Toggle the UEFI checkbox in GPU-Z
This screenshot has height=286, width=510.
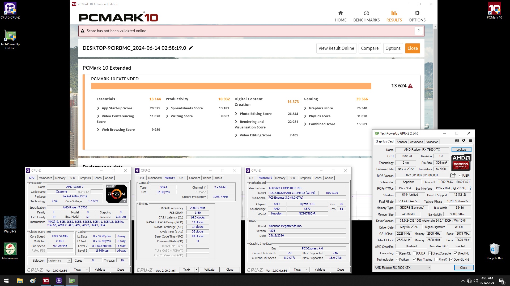(461, 176)
